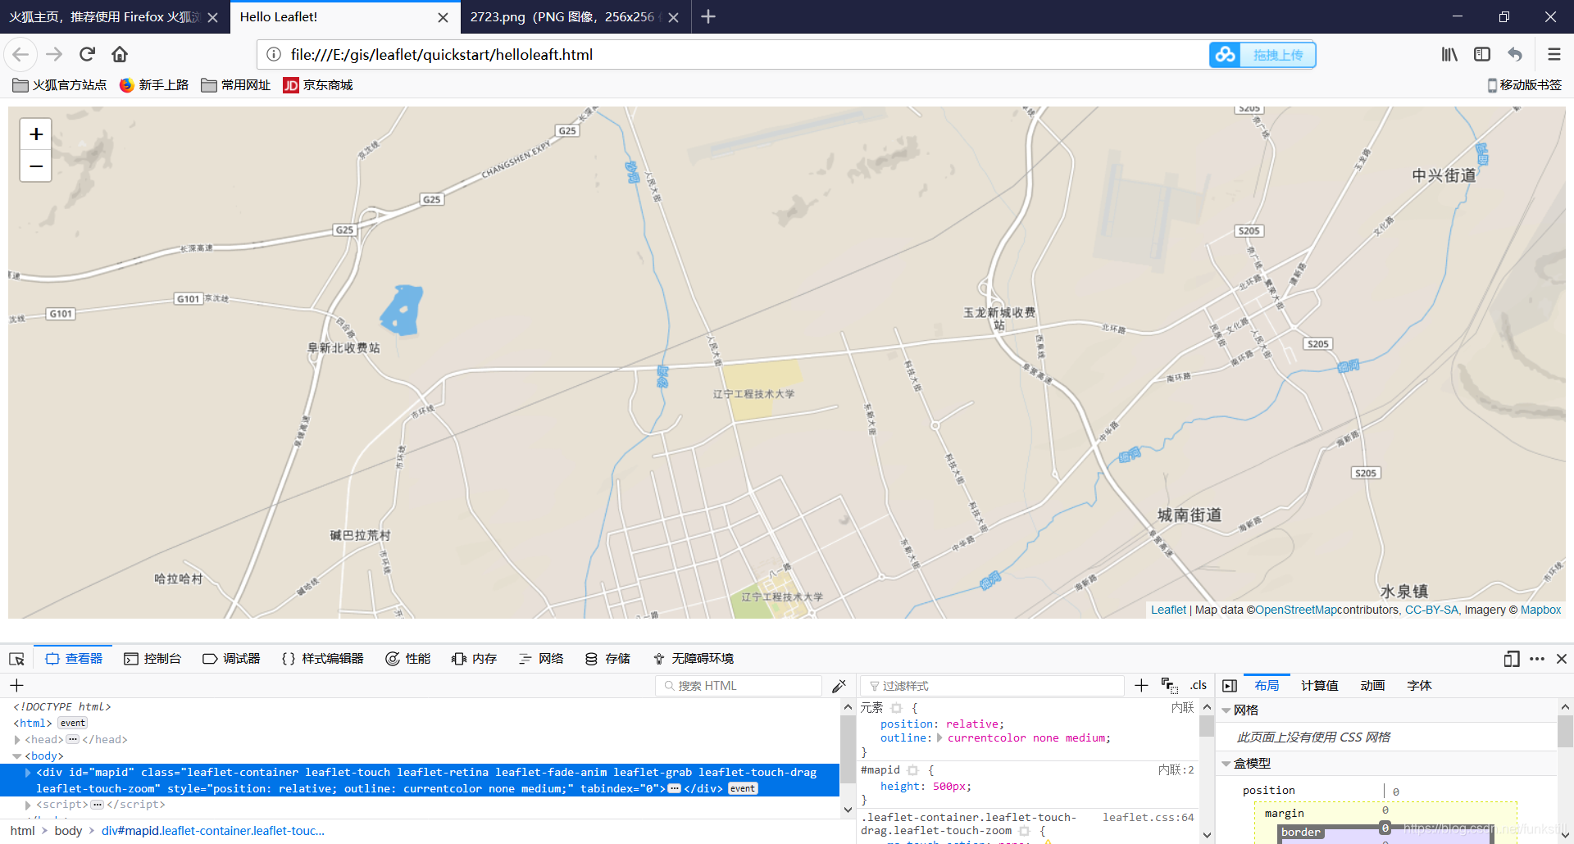1574x844 pixels.
Task: Collapse the body element node
Action: pyautogui.click(x=17, y=756)
